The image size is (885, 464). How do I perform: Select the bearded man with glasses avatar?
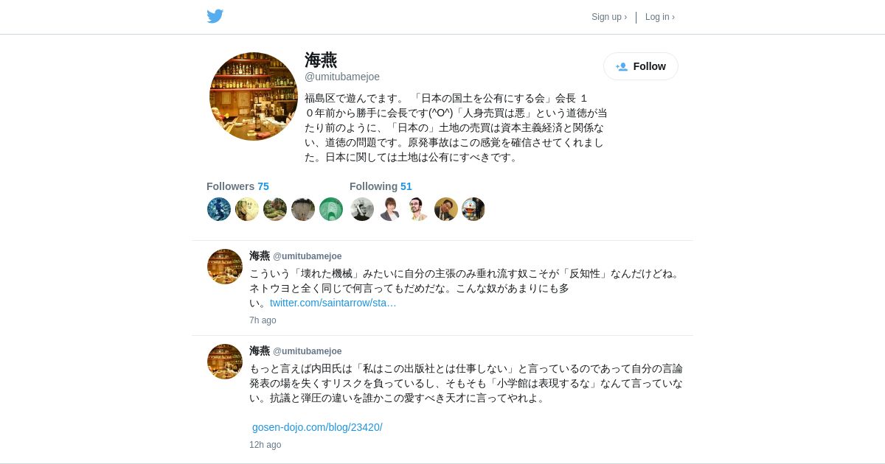click(x=418, y=209)
